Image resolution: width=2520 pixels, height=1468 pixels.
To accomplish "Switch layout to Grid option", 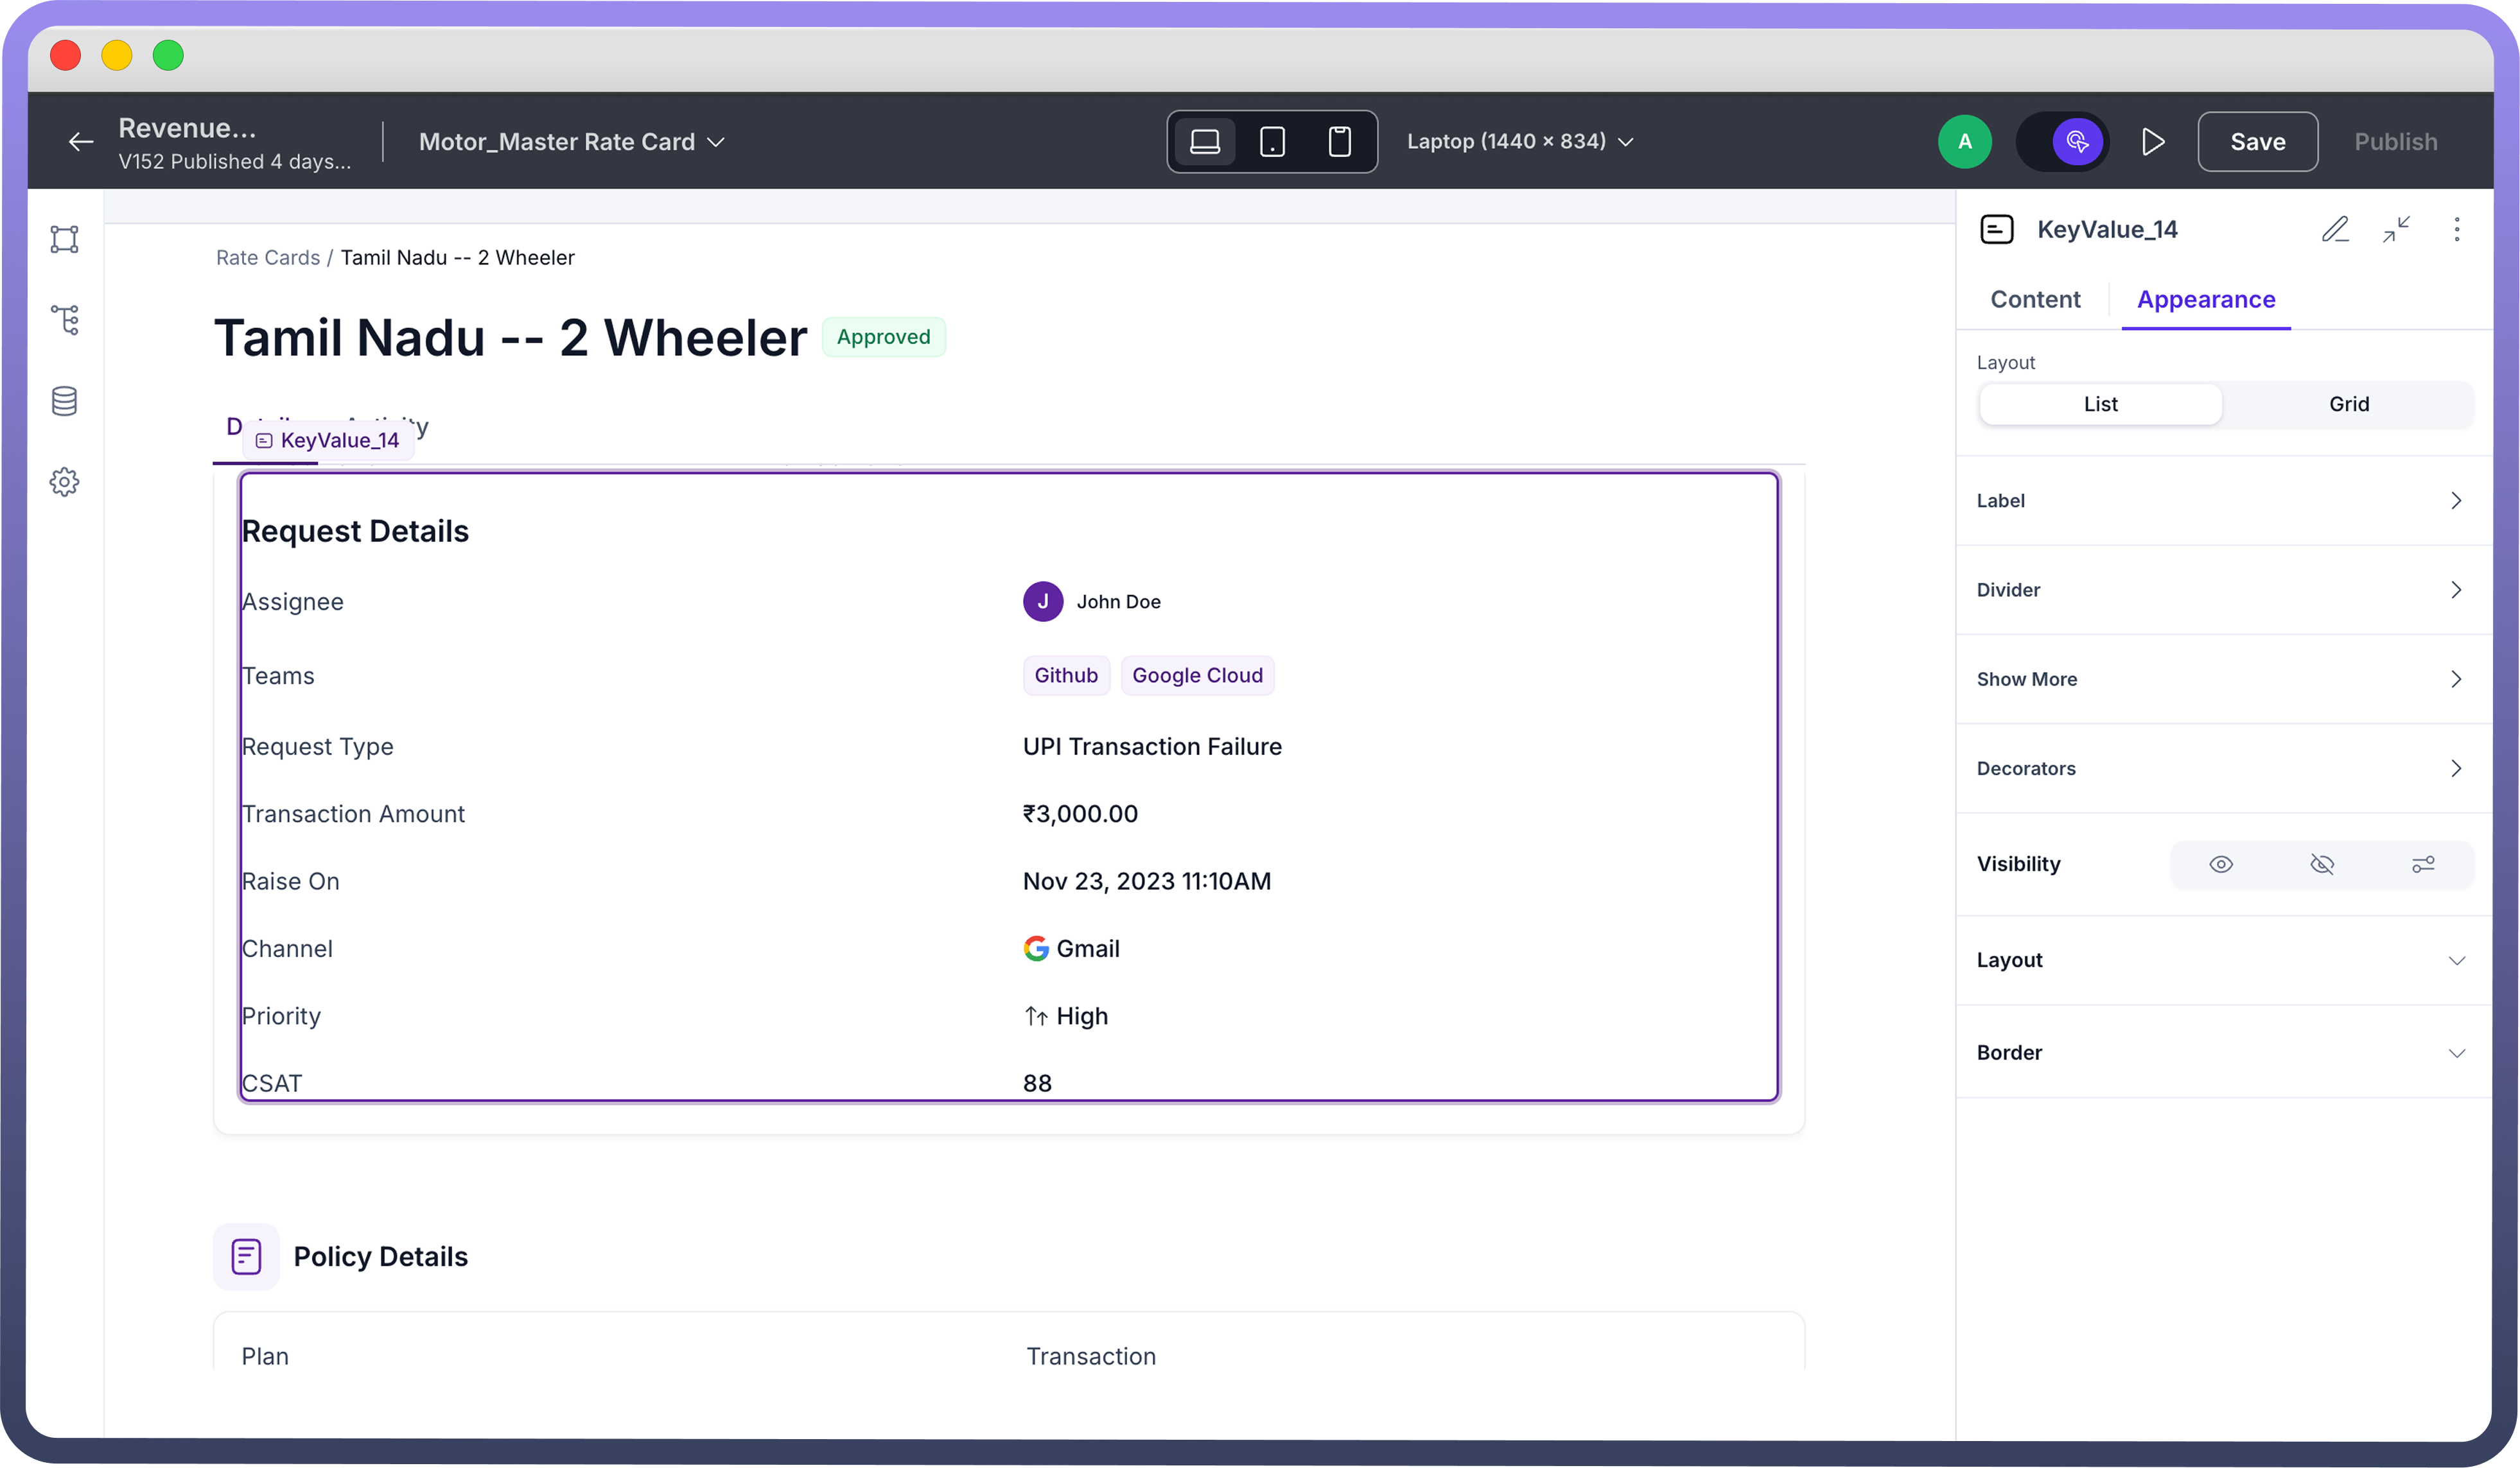I will [2348, 405].
